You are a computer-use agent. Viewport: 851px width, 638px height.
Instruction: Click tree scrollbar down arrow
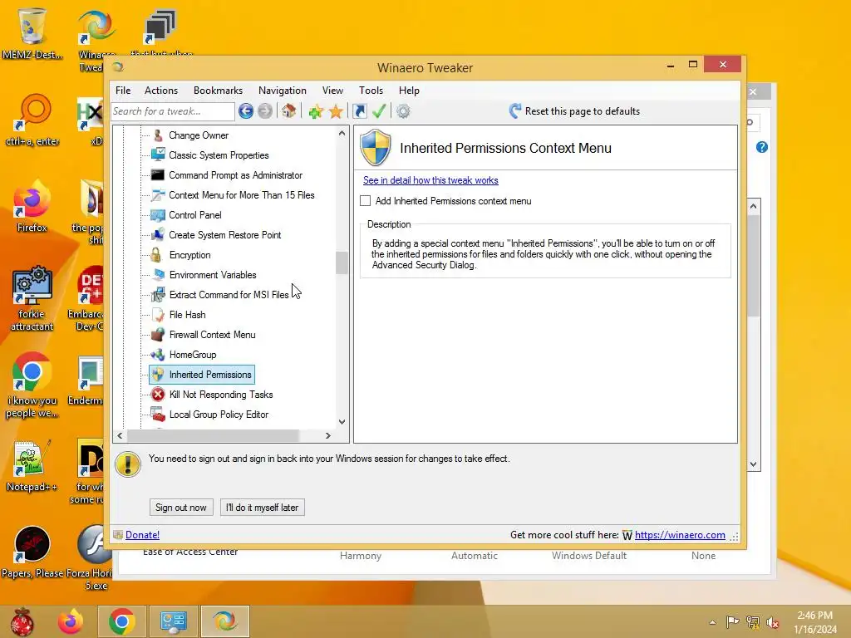click(342, 421)
